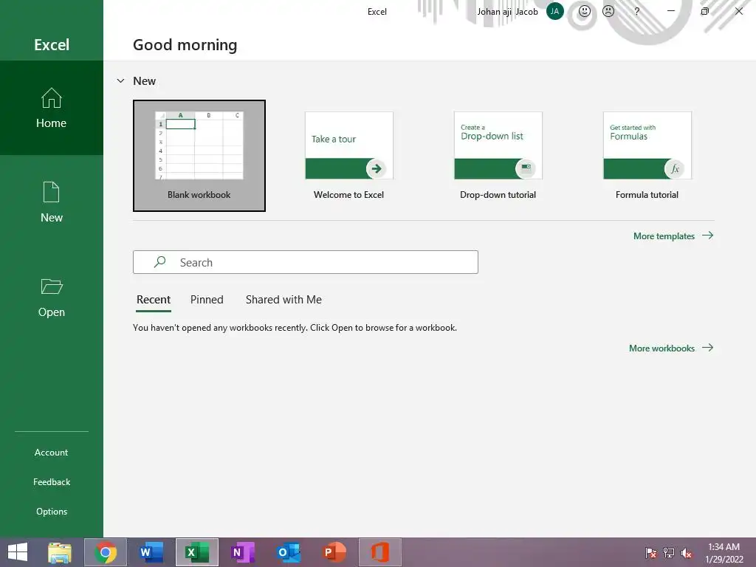Screen dimensions: 756x567
Task: Open the Feedback page
Action: [52, 481]
